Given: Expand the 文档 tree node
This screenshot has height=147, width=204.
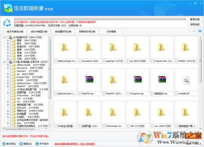Looking at the screenshot, I should click(8, 59).
